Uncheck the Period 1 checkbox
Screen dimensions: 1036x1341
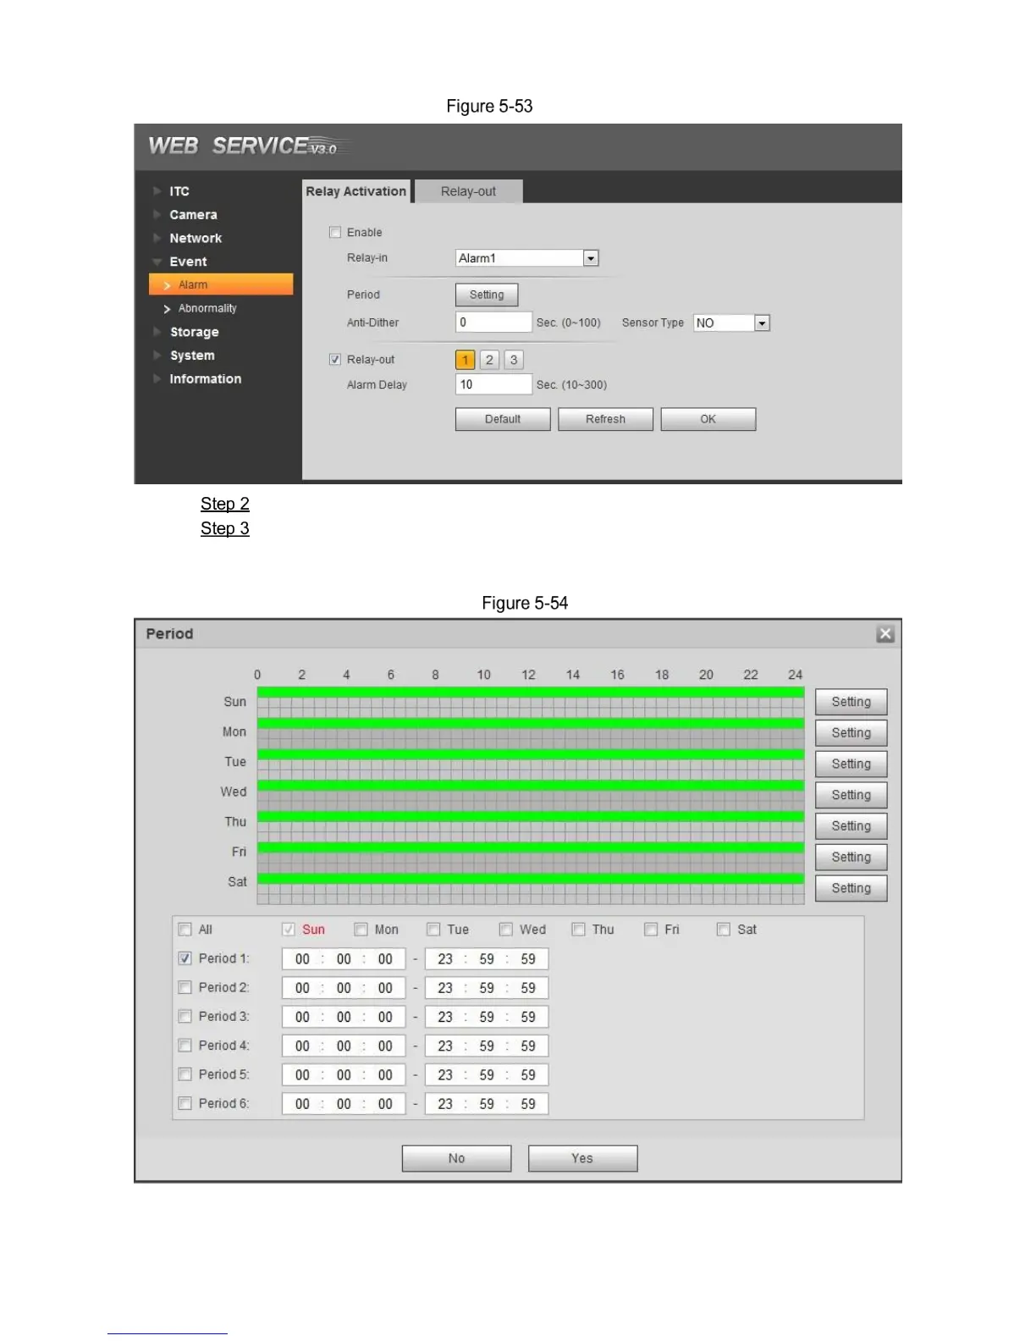tap(185, 958)
